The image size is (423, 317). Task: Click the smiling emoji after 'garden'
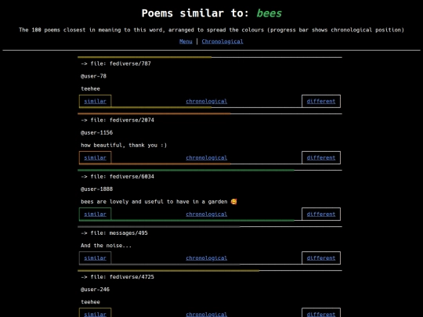point(233,202)
